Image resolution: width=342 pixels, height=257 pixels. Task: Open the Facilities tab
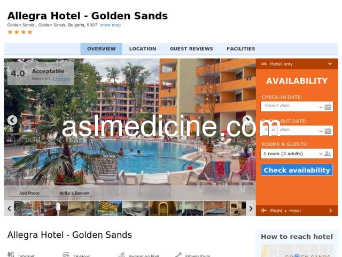coord(241,49)
